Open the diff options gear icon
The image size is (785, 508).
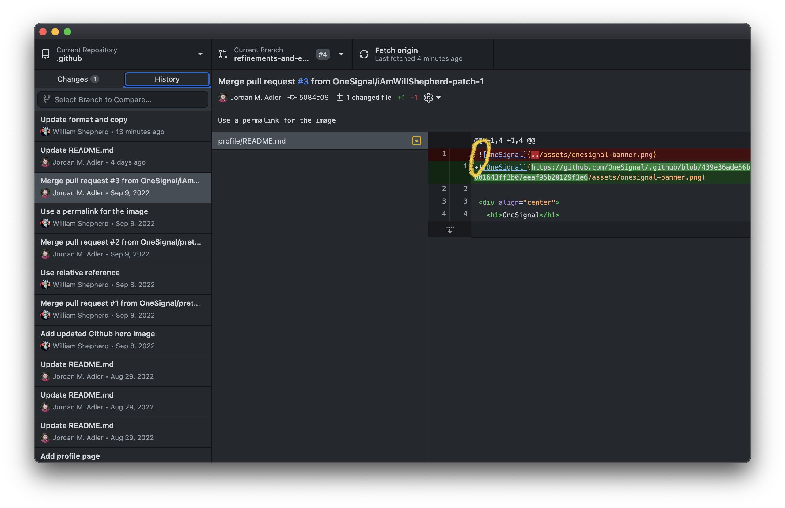click(x=428, y=98)
